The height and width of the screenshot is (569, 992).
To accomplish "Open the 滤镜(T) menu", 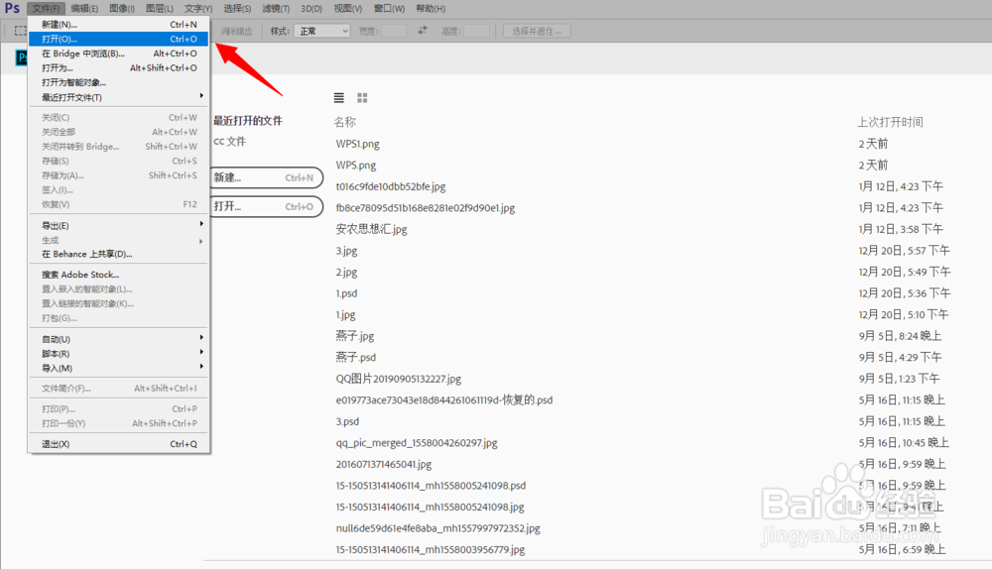I will [276, 8].
